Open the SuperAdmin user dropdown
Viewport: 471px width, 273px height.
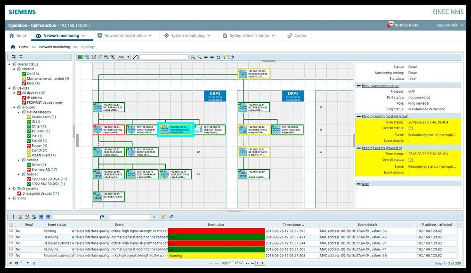(450, 25)
